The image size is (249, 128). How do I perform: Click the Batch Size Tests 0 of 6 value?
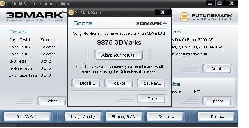[46, 75]
